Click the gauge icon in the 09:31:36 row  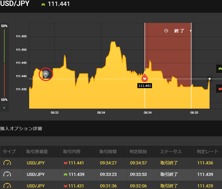[x=7, y=186]
